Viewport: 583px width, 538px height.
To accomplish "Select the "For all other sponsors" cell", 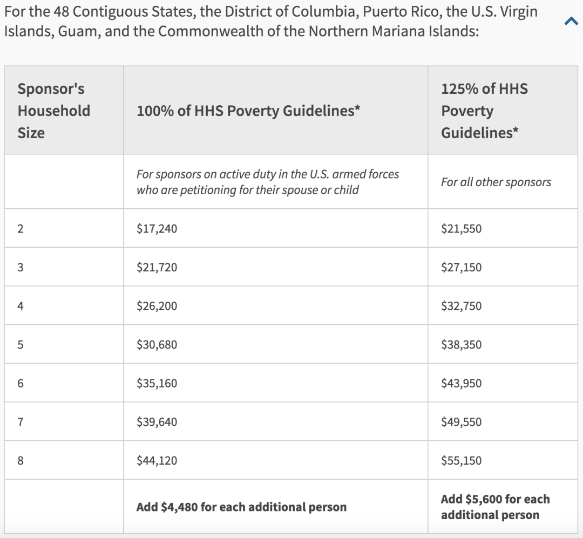I will pyautogui.click(x=496, y=182).
